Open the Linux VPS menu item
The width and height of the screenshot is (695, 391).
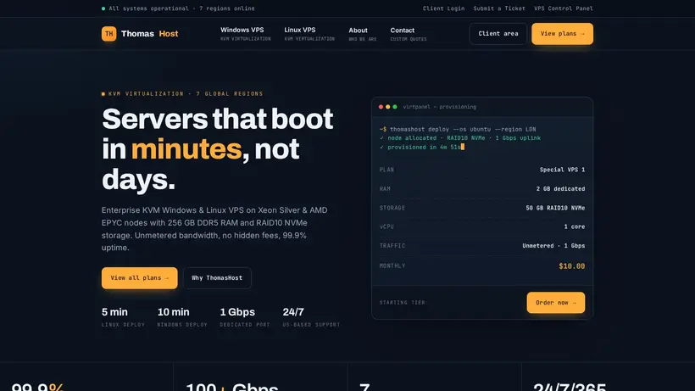[x=309, y=34]
